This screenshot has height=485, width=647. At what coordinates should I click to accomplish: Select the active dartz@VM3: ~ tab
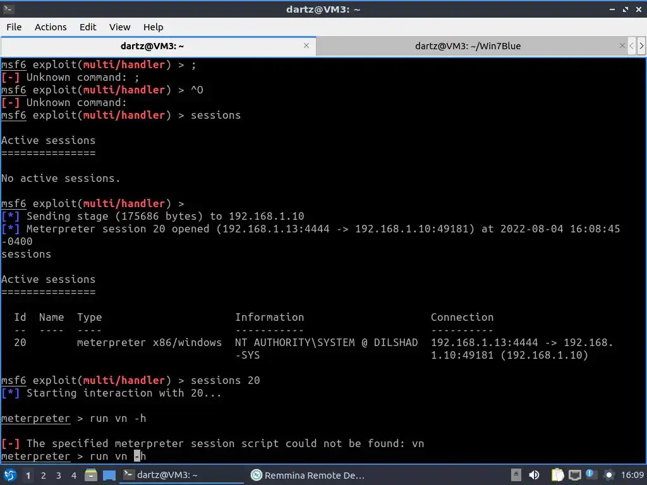click(152, 46)
